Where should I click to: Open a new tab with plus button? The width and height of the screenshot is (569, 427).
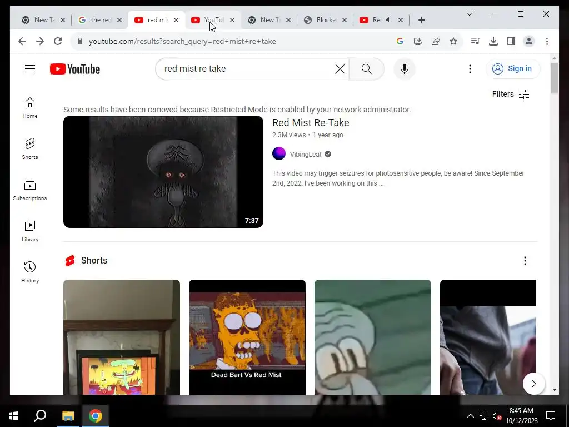point(421,20)
